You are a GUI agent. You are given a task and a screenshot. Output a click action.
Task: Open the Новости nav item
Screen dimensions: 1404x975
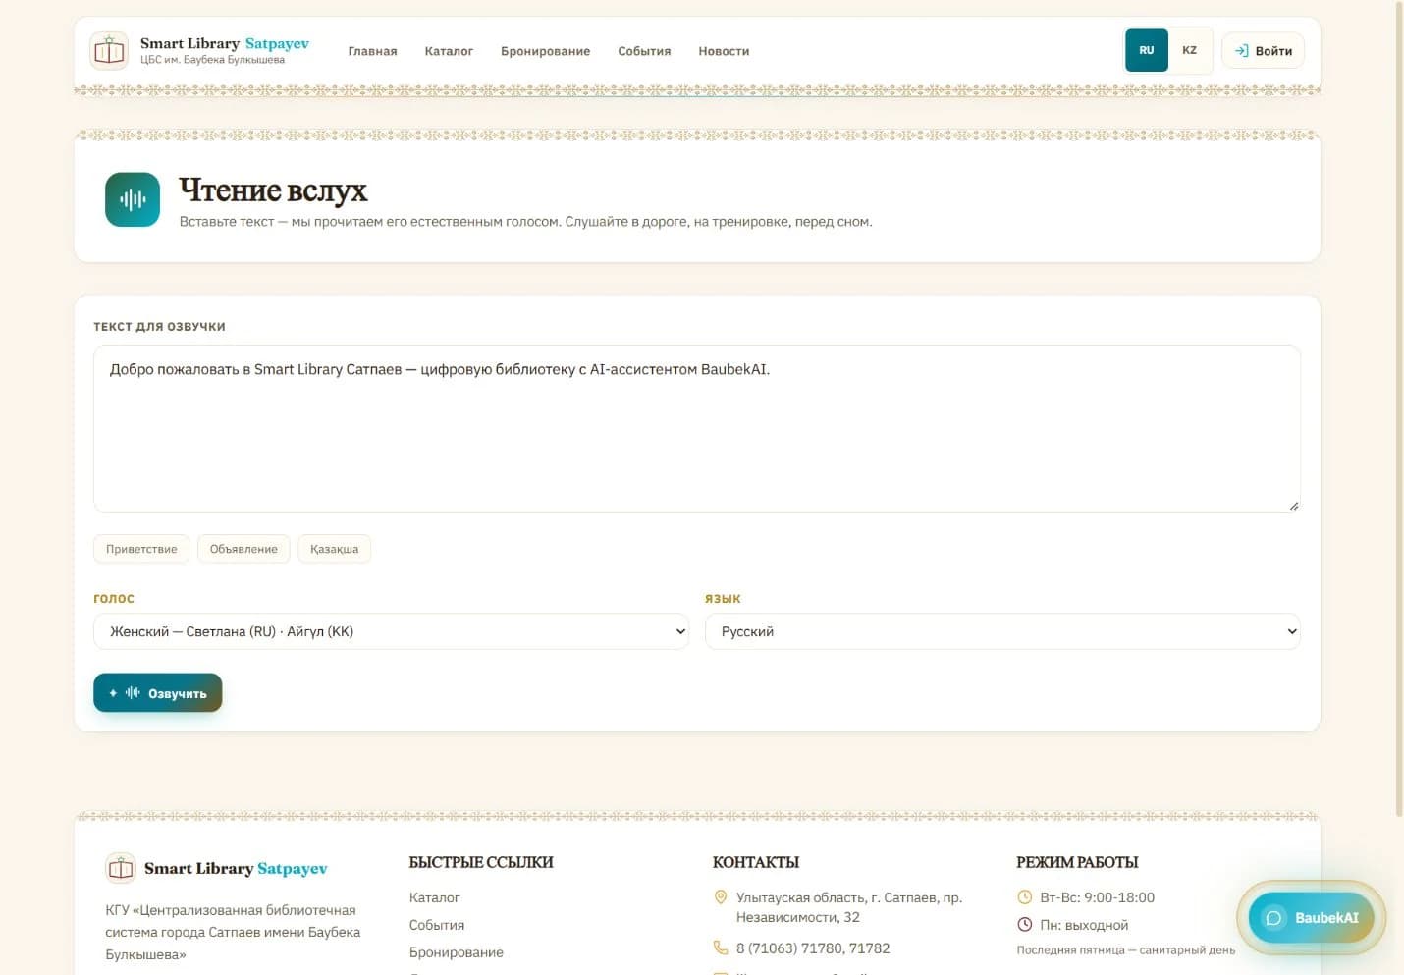point(724,51)
